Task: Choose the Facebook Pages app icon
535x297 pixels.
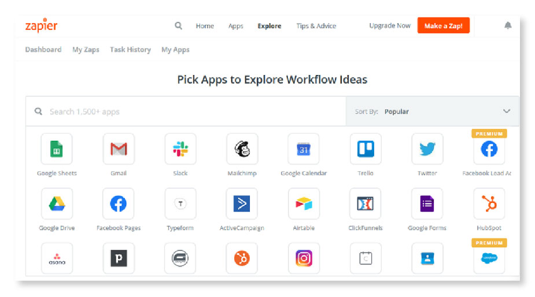Action: pyautogui.click(x=119, y=204)
